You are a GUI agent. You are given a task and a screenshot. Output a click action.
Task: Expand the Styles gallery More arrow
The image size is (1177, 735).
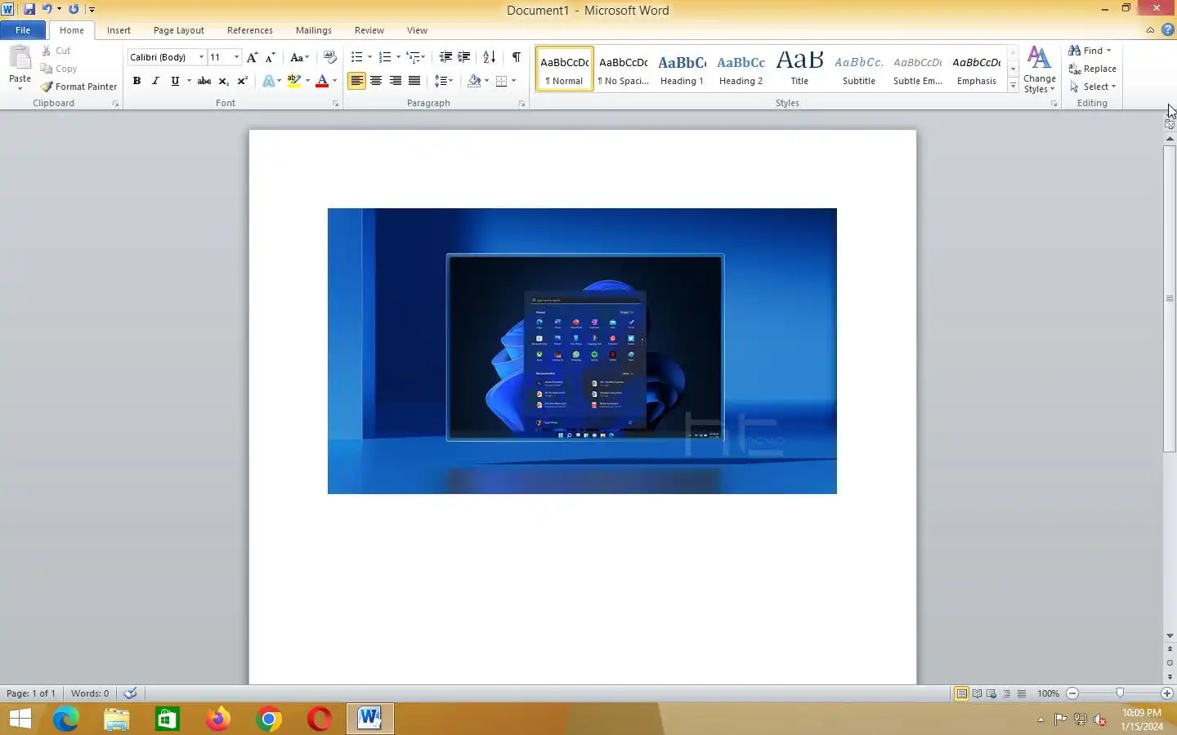(x=1013, y=86)
